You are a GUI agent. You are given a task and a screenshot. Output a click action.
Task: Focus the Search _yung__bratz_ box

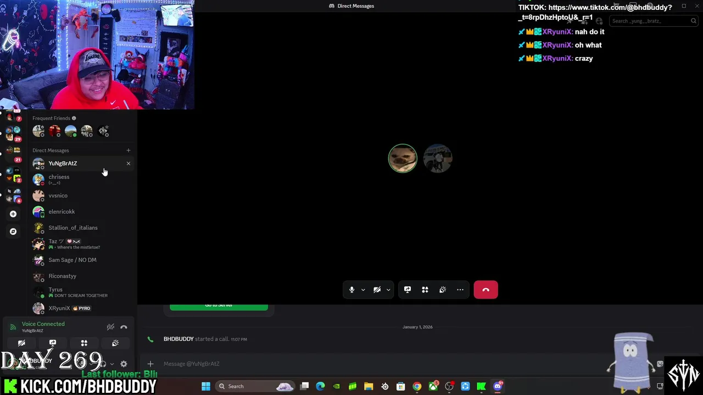(x=652, y=21)
